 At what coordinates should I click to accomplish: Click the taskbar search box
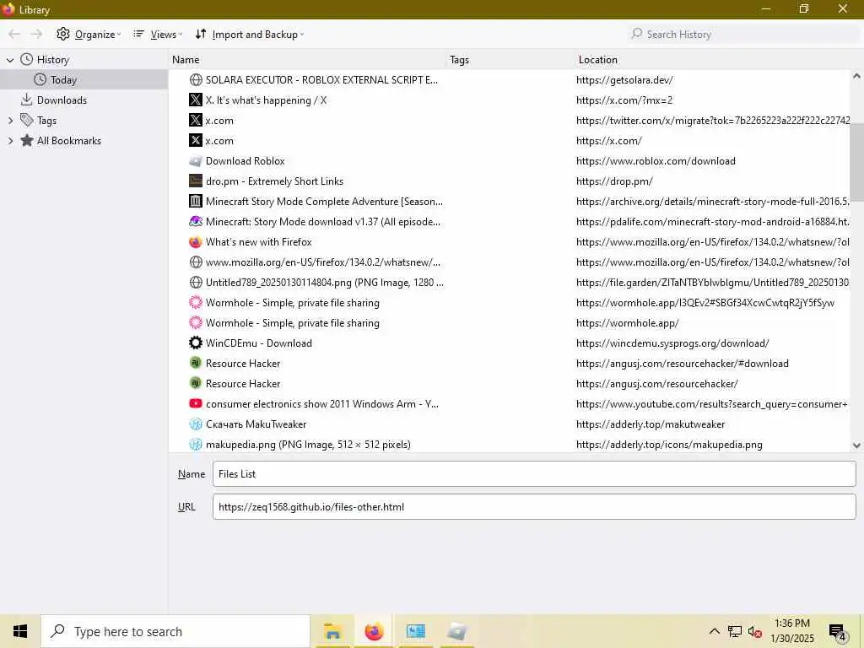pos(175,631)
